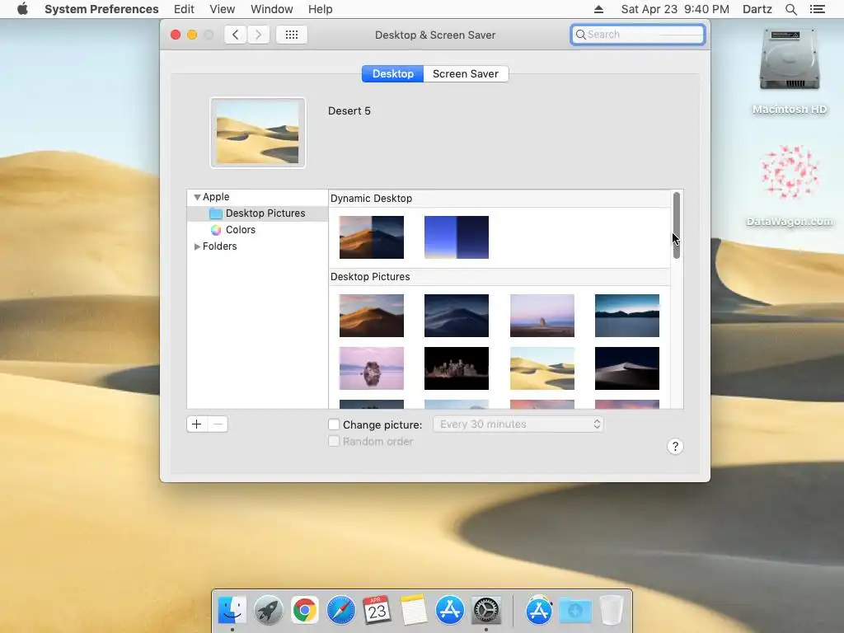
Task: Select the Desktop Pictures folder icon
Action: [x=215, y=213]
